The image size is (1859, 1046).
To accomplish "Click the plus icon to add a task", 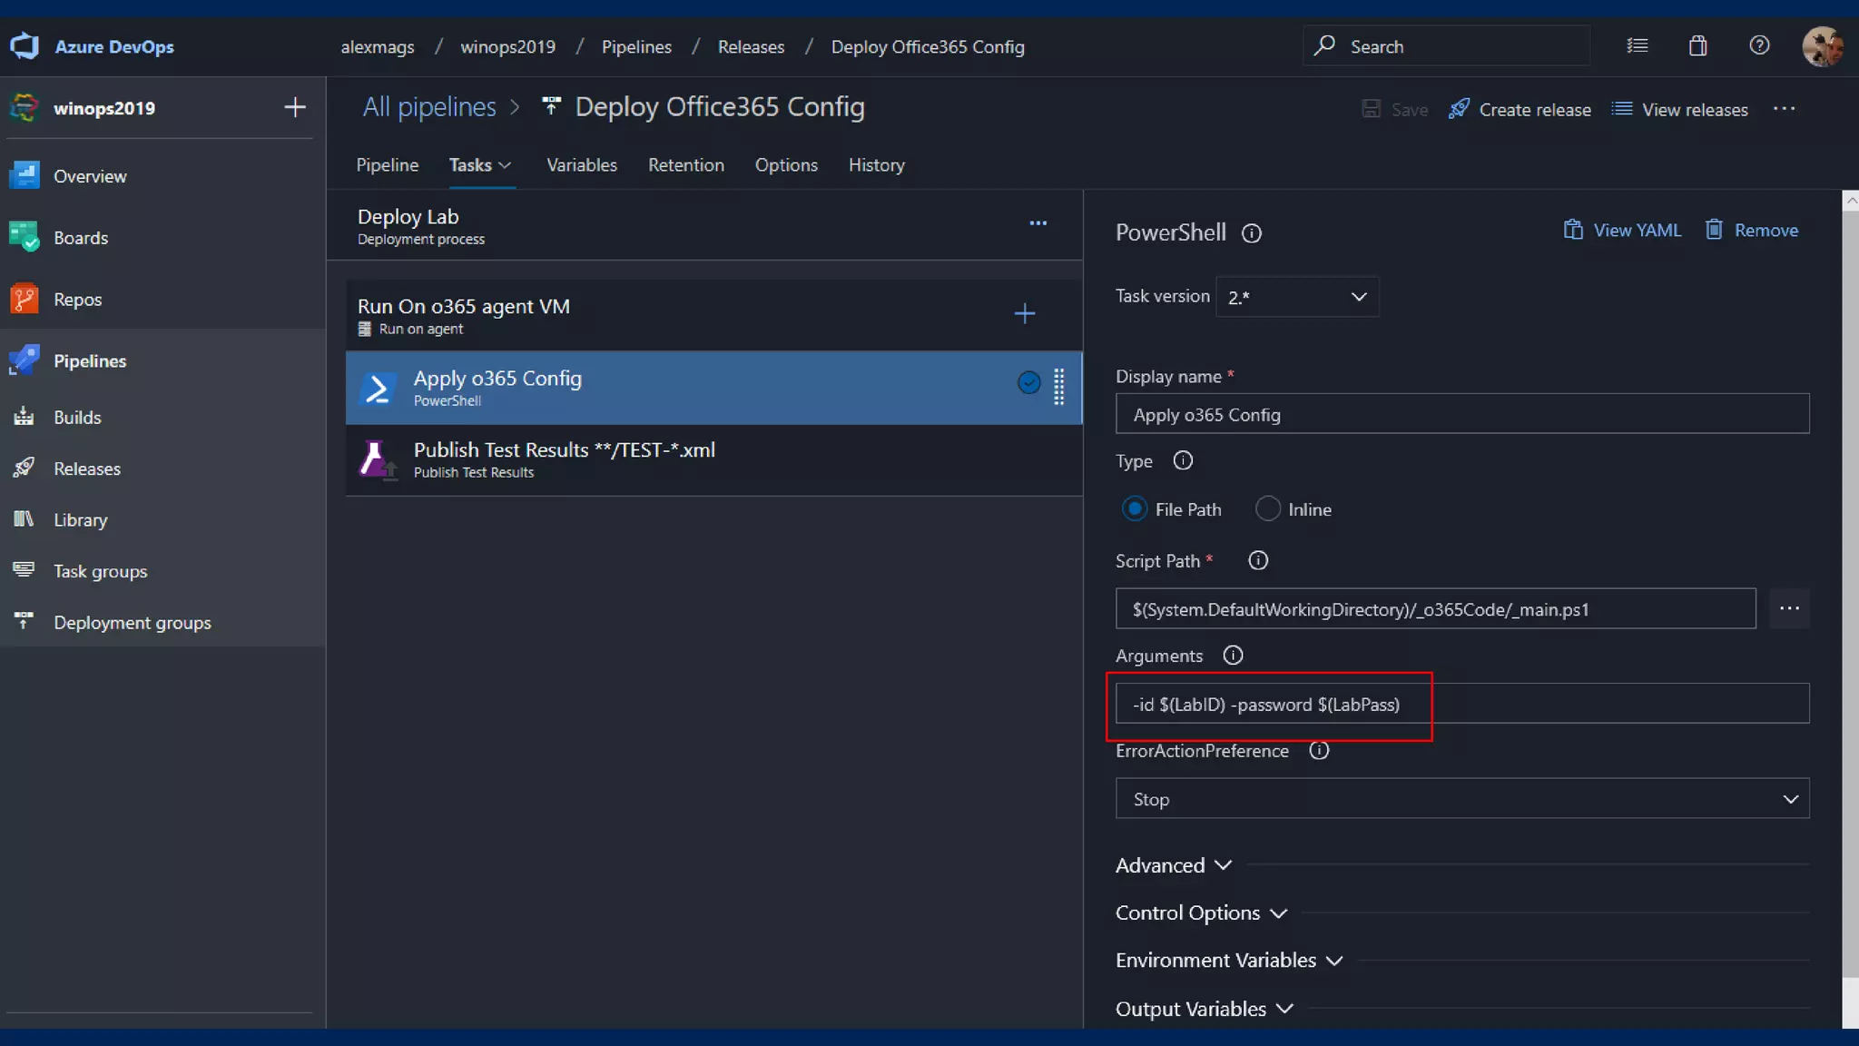I will (1024, 314).
